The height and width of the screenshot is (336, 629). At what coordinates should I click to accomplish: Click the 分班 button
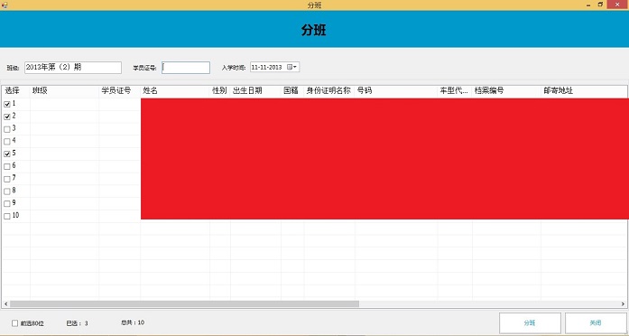[x=530, y=322]
